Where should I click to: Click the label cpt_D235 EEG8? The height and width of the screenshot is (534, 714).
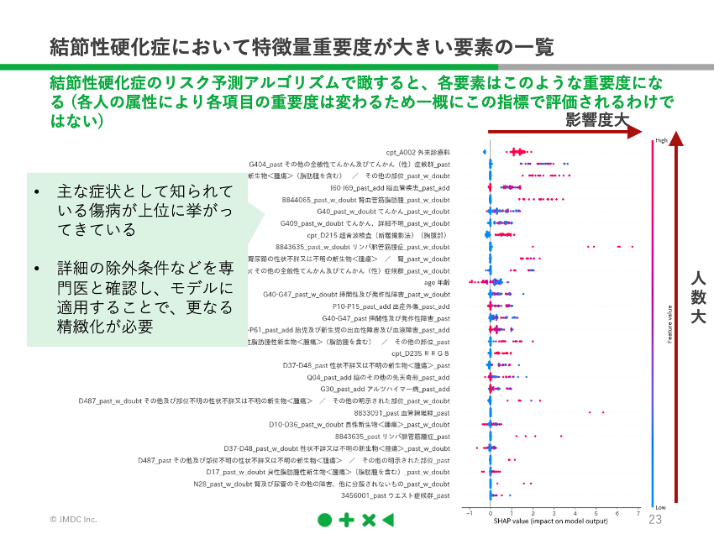(420, 353)
